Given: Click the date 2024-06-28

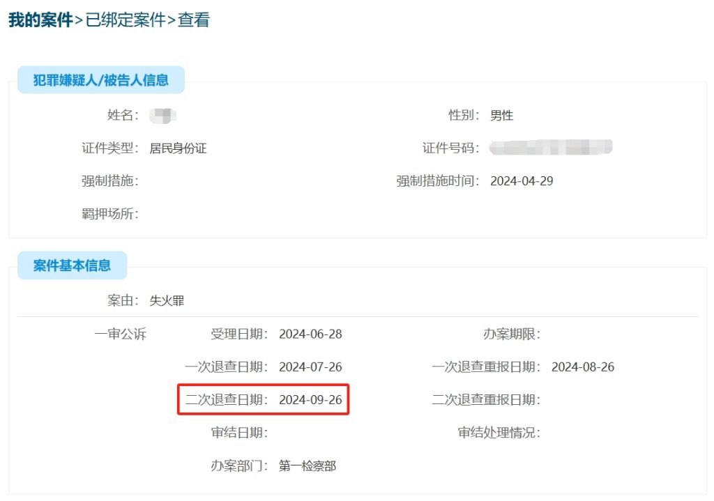Looking at the screenshot, I should pyautogui.click(x=310, y=334).
